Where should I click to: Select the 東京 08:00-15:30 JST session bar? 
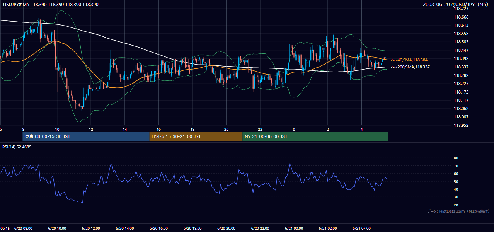coord(86,136)
